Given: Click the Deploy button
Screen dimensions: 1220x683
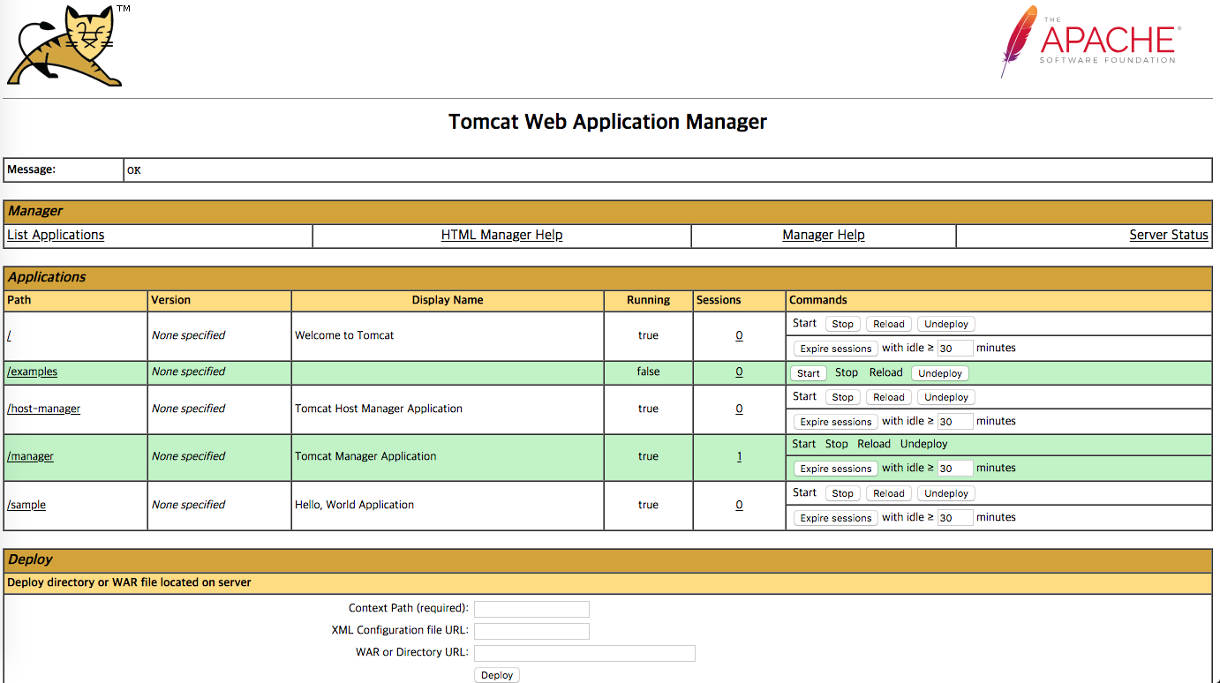Looking at the screenshot, I should click(x=497, y=675).
